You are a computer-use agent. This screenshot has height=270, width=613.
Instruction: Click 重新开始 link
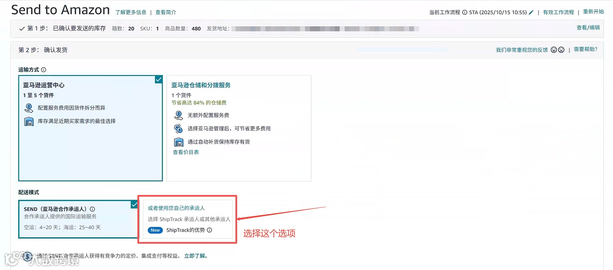(594, 12)
